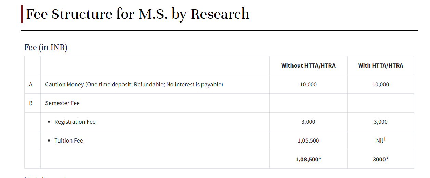Click the Fee Structure for M.S. by Research heading
The height and width of the screenshot is (178, 430).
pos(138,14)
